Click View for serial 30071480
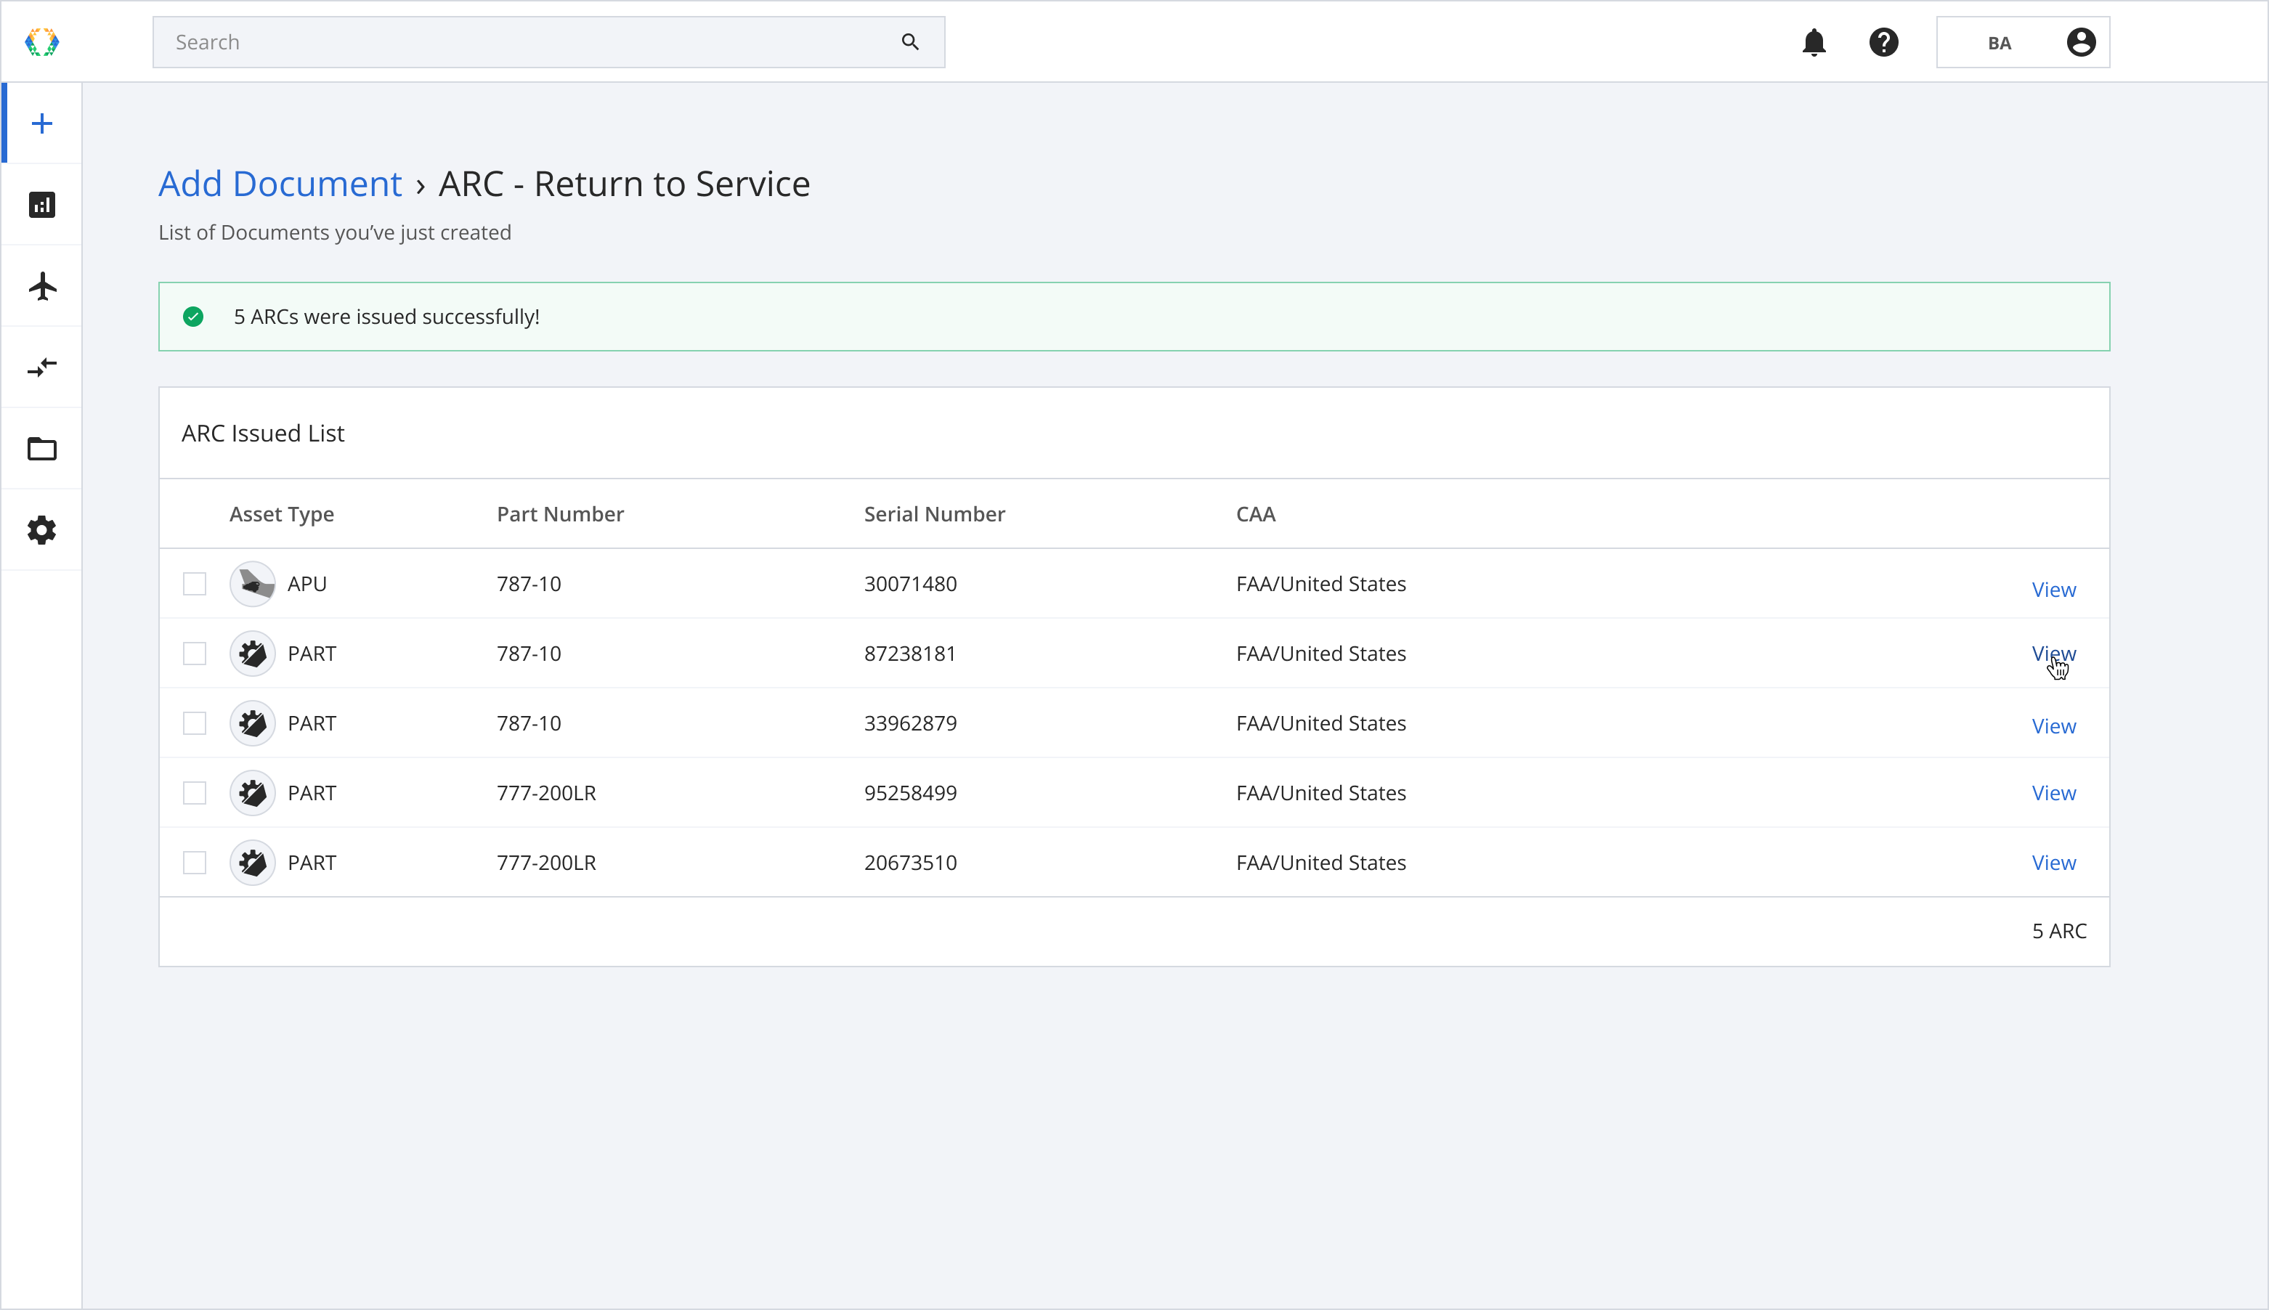This screenshot has height=1310, width=2269. (2053, 590)
